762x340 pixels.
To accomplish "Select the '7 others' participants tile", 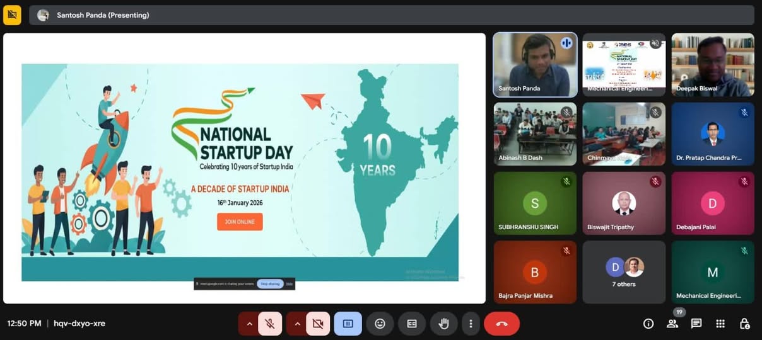I will [x=623, y=272].
